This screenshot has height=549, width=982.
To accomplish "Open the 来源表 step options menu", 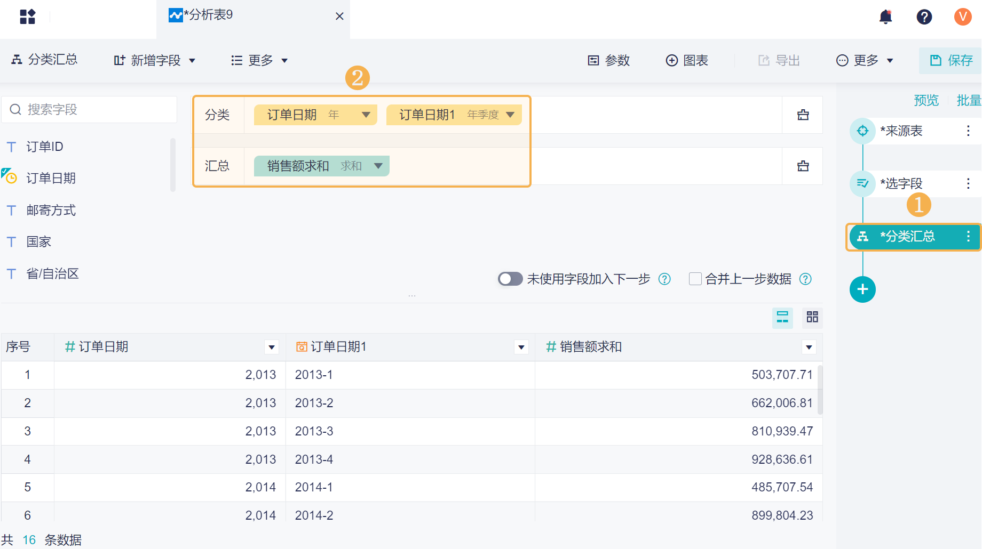I will coord(968,131).
